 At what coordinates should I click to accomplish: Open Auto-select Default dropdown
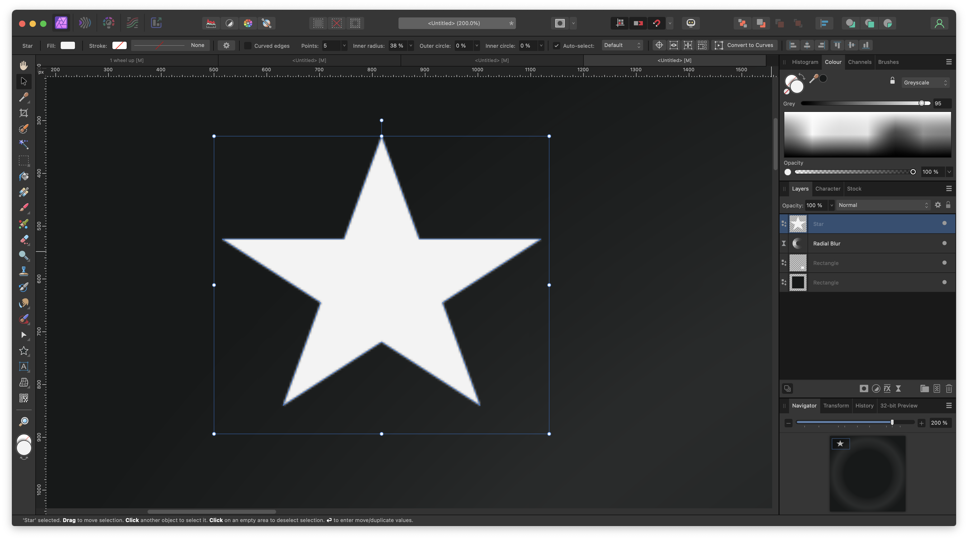tap(622, 45)
